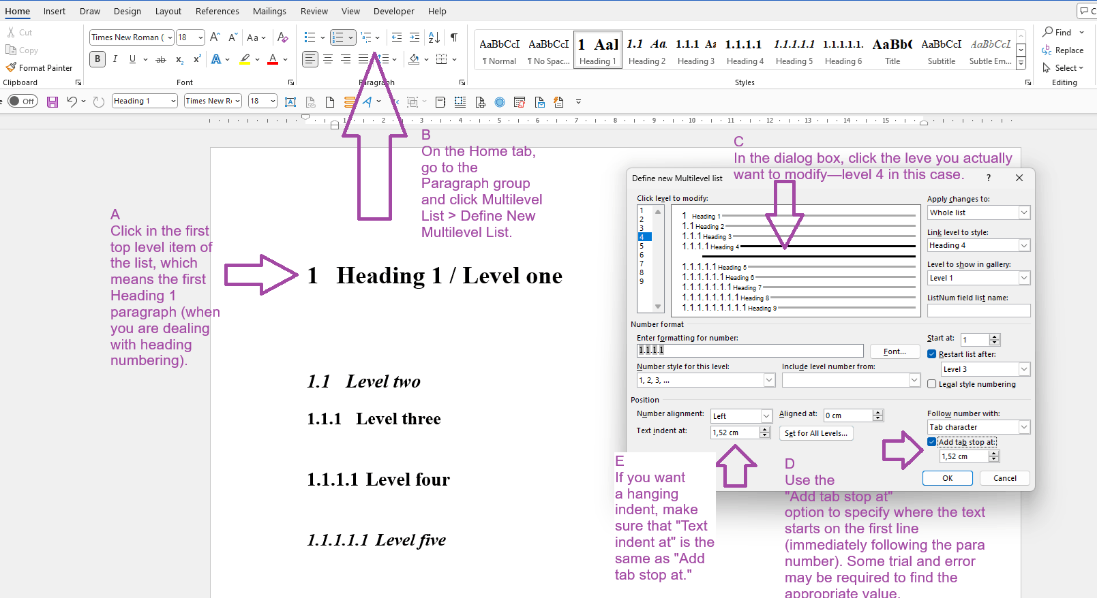This screenshot has height=598, width=1097.
Task: Click the Font... button in the dialog
Action: [x=895, y=351]
